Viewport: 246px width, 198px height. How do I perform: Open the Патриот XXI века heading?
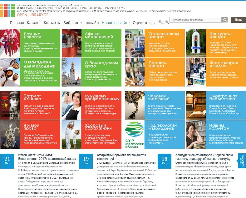(32, 97)
